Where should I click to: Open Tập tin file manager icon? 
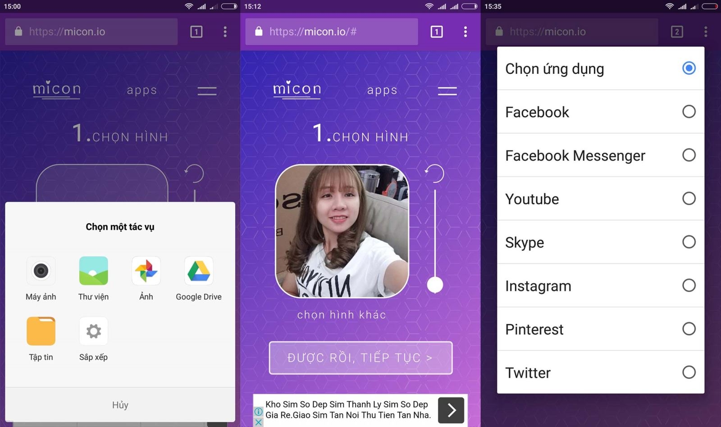[x=41, y=331]
